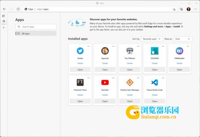Open Settings and more ellipsis menu
Screen dimensions: 200x137
tap(195, 9)
